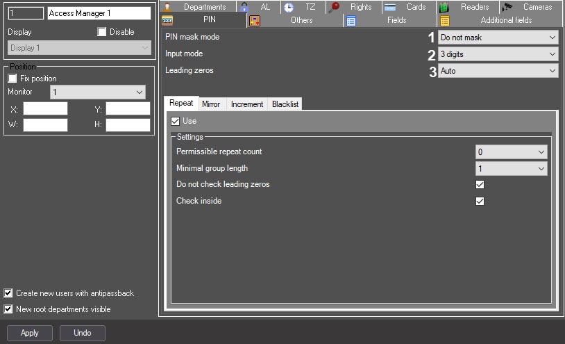
Task: Click the AL padlock icon
Action: (x=244, y=7)
